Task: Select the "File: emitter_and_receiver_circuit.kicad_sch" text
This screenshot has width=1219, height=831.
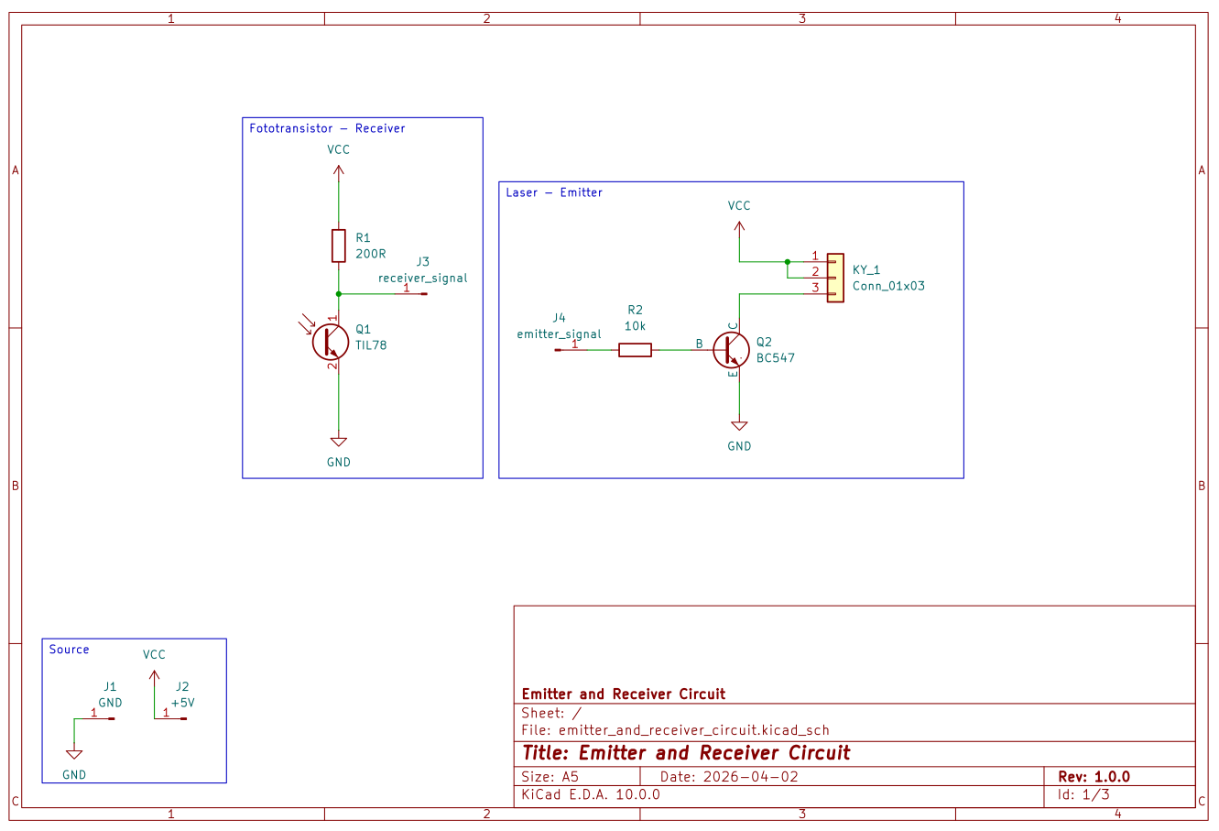Action: [x=675, y=730]
